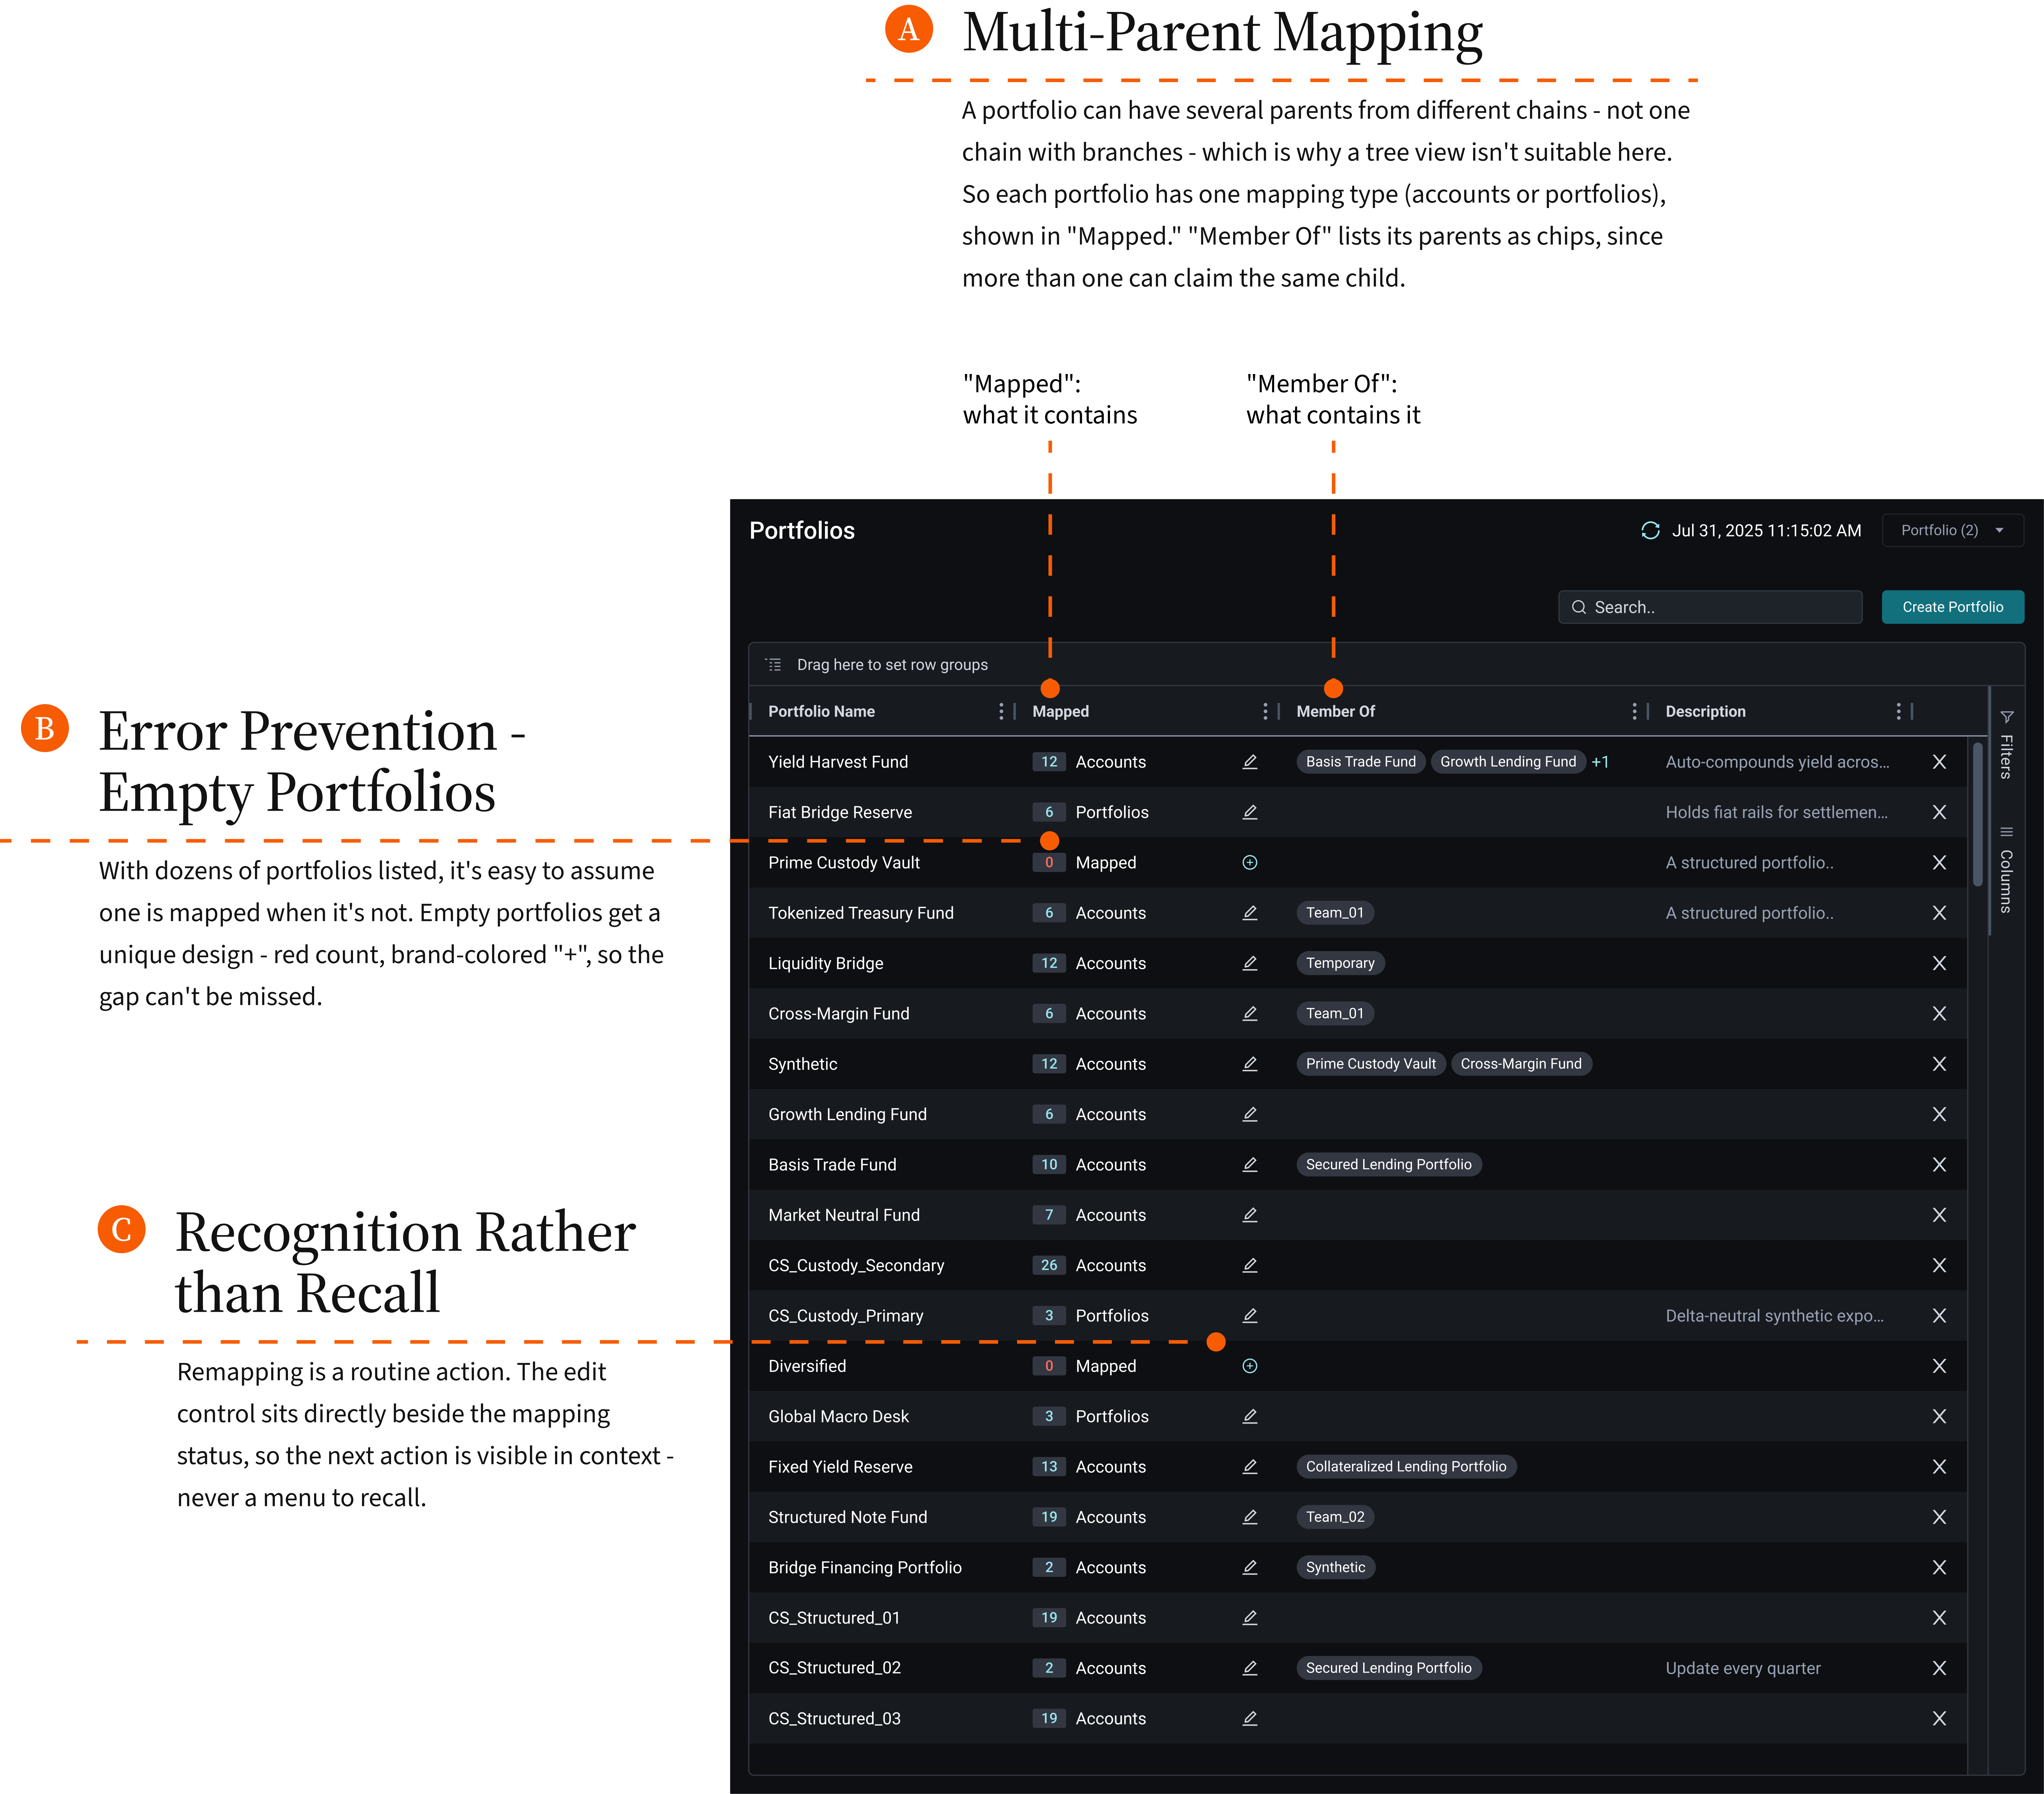The width and height of the screenshot is (2044, 1794).
Task: Add mapping to Diversified portfolio
Action: 1250,1366
